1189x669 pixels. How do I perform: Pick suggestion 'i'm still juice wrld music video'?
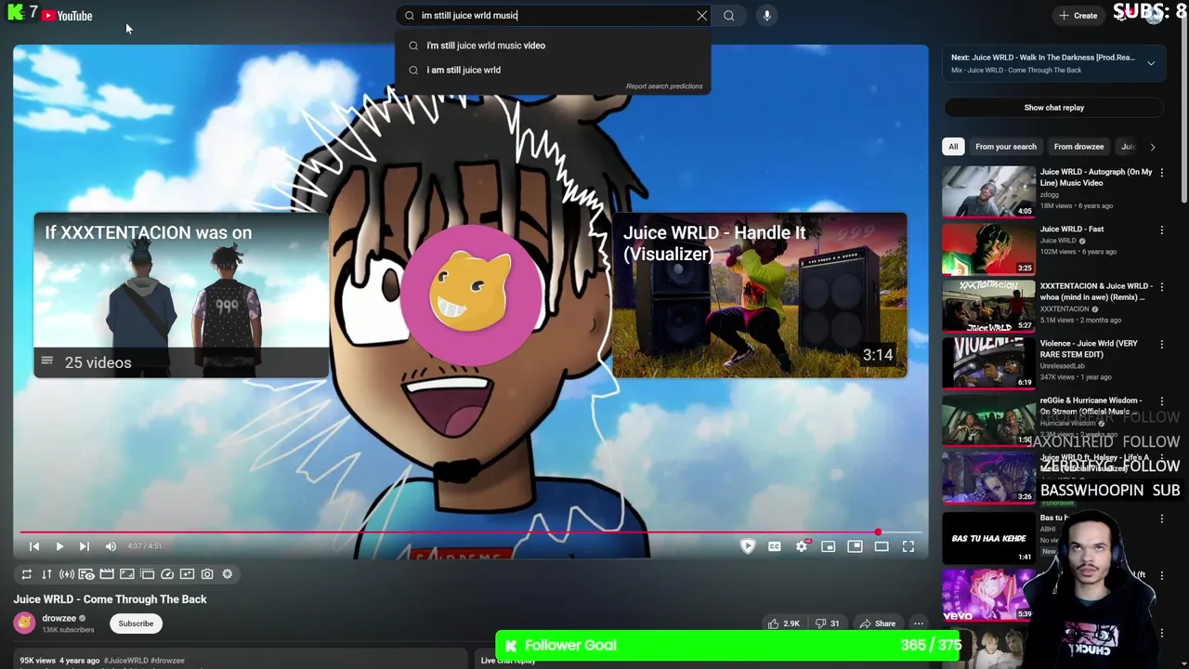tap(553, 46)
